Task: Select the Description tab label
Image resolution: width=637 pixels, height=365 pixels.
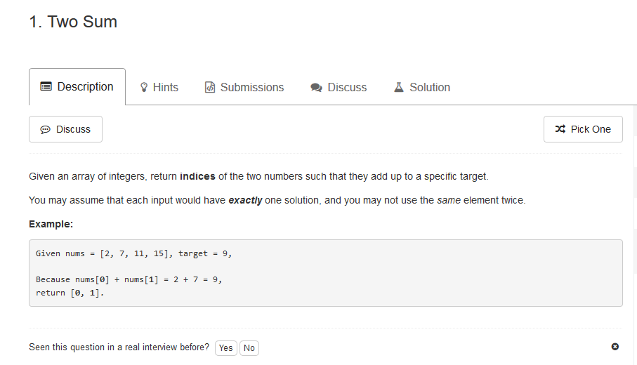Action: [x=85, y=86]
